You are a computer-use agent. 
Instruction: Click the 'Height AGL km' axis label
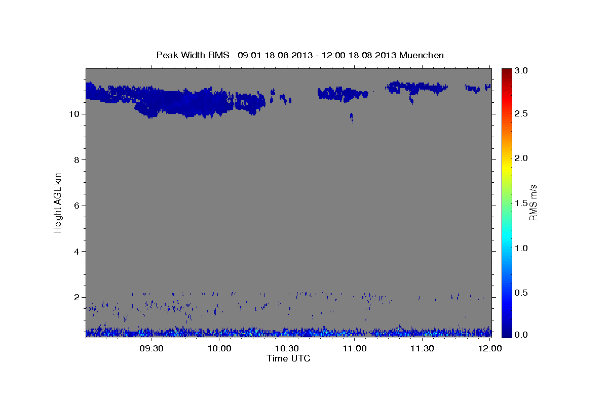(x=58, y=203)
